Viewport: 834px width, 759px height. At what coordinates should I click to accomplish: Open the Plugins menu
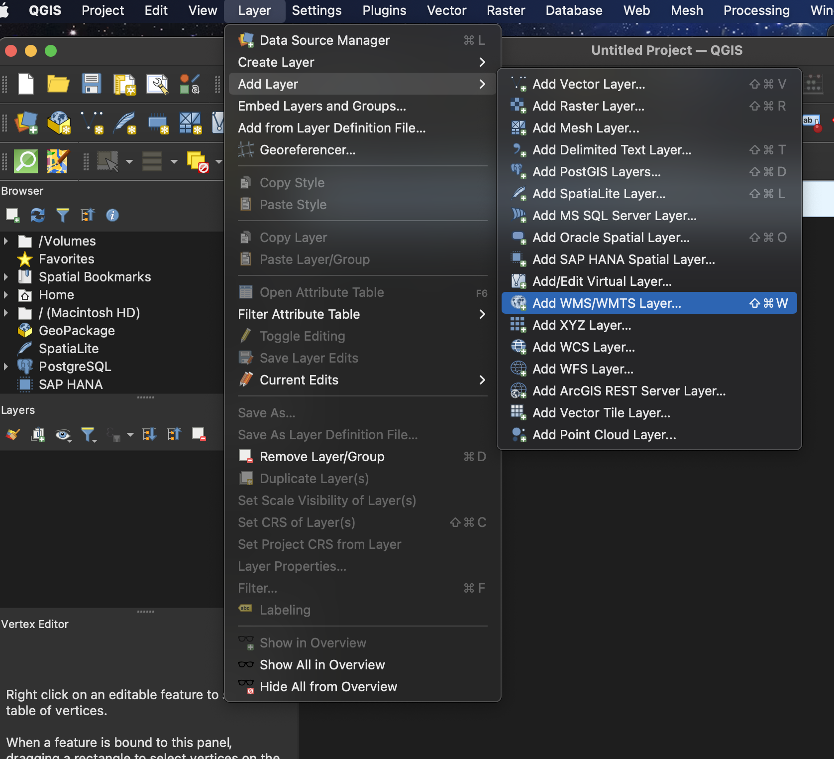click(x=384, y=10)
